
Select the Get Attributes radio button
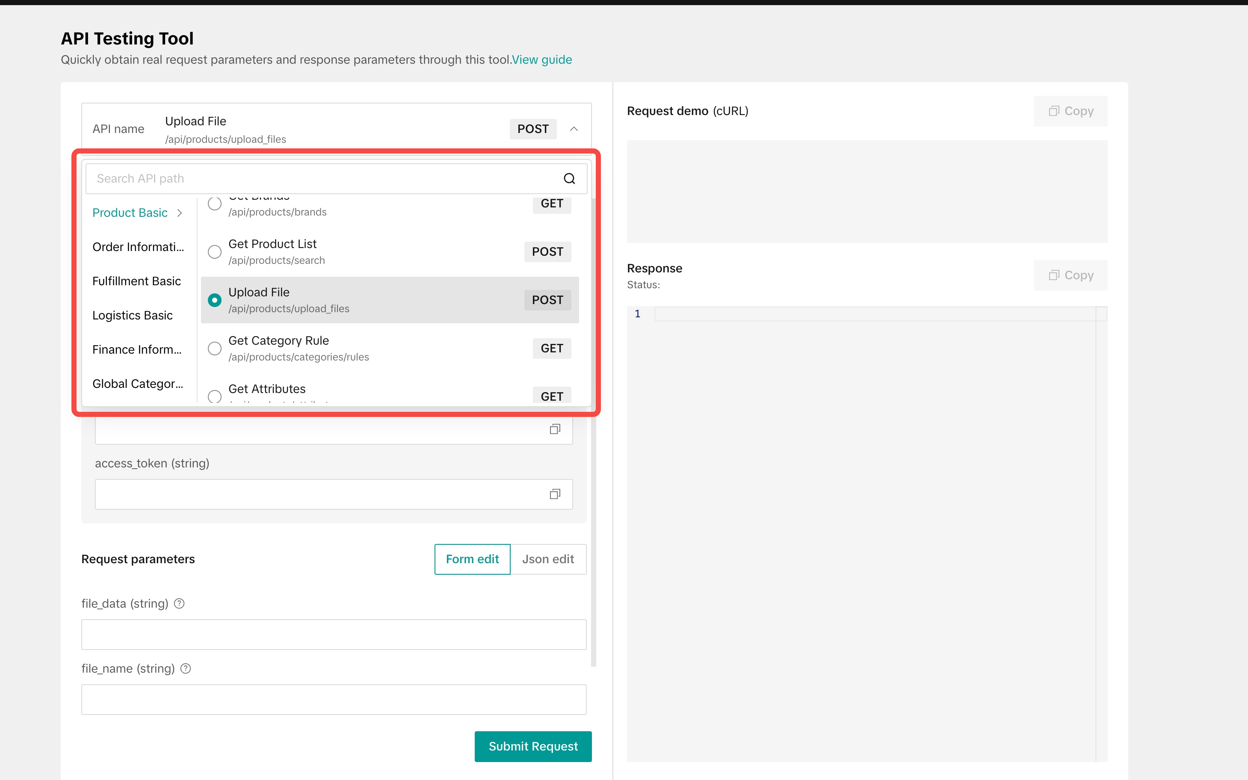pos(215,396)
